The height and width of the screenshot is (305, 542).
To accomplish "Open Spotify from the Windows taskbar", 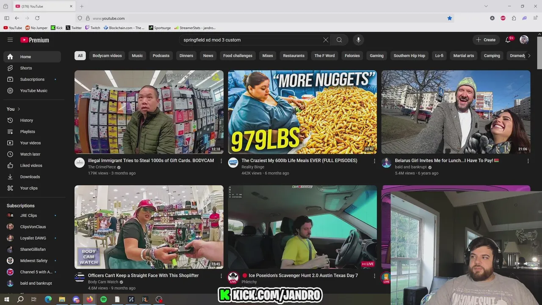I will tap(104, 299).
